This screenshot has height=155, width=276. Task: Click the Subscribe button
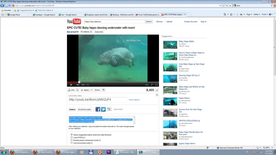(99, 32)
